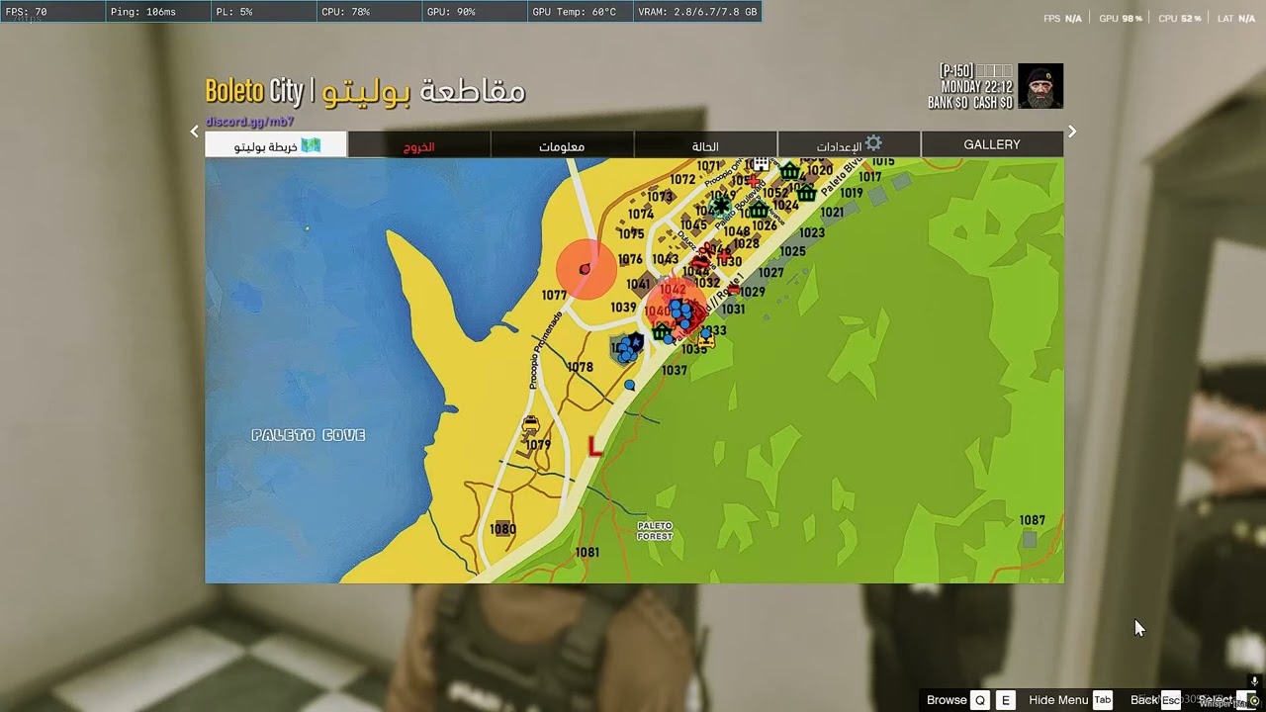
Task: Switch to the الحالة status tab
Action: click(705, 145)
